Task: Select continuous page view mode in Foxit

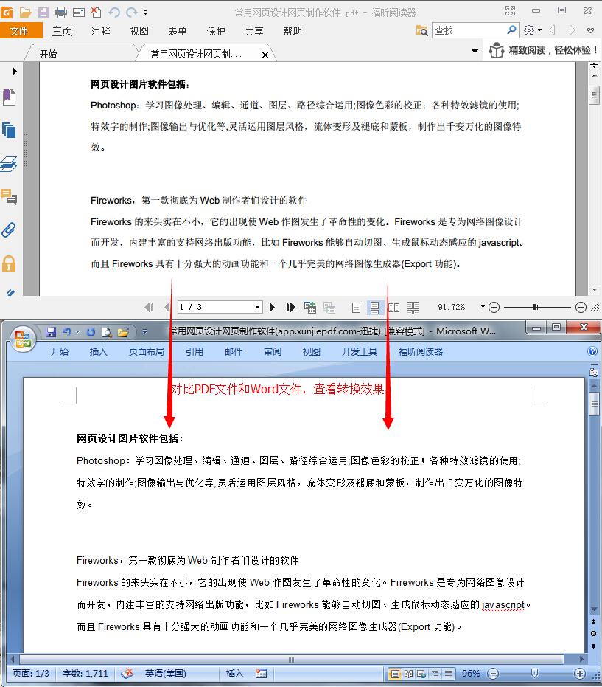Action: tap(374, 308)
